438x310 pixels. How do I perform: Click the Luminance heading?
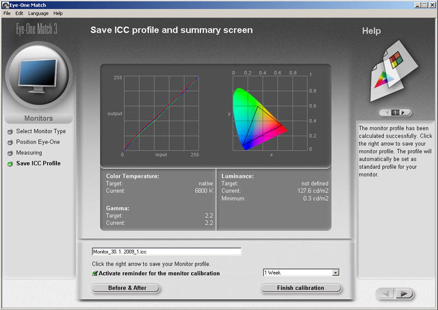[x=238, y=176]
